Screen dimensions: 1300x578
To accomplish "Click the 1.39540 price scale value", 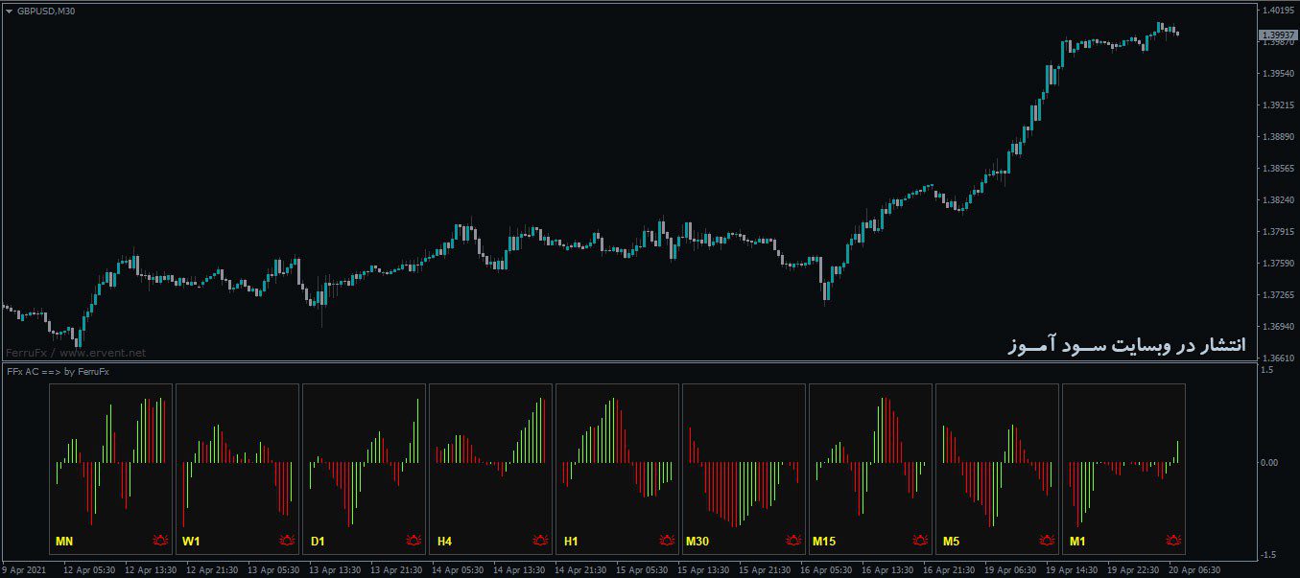I will [1279, 74].
